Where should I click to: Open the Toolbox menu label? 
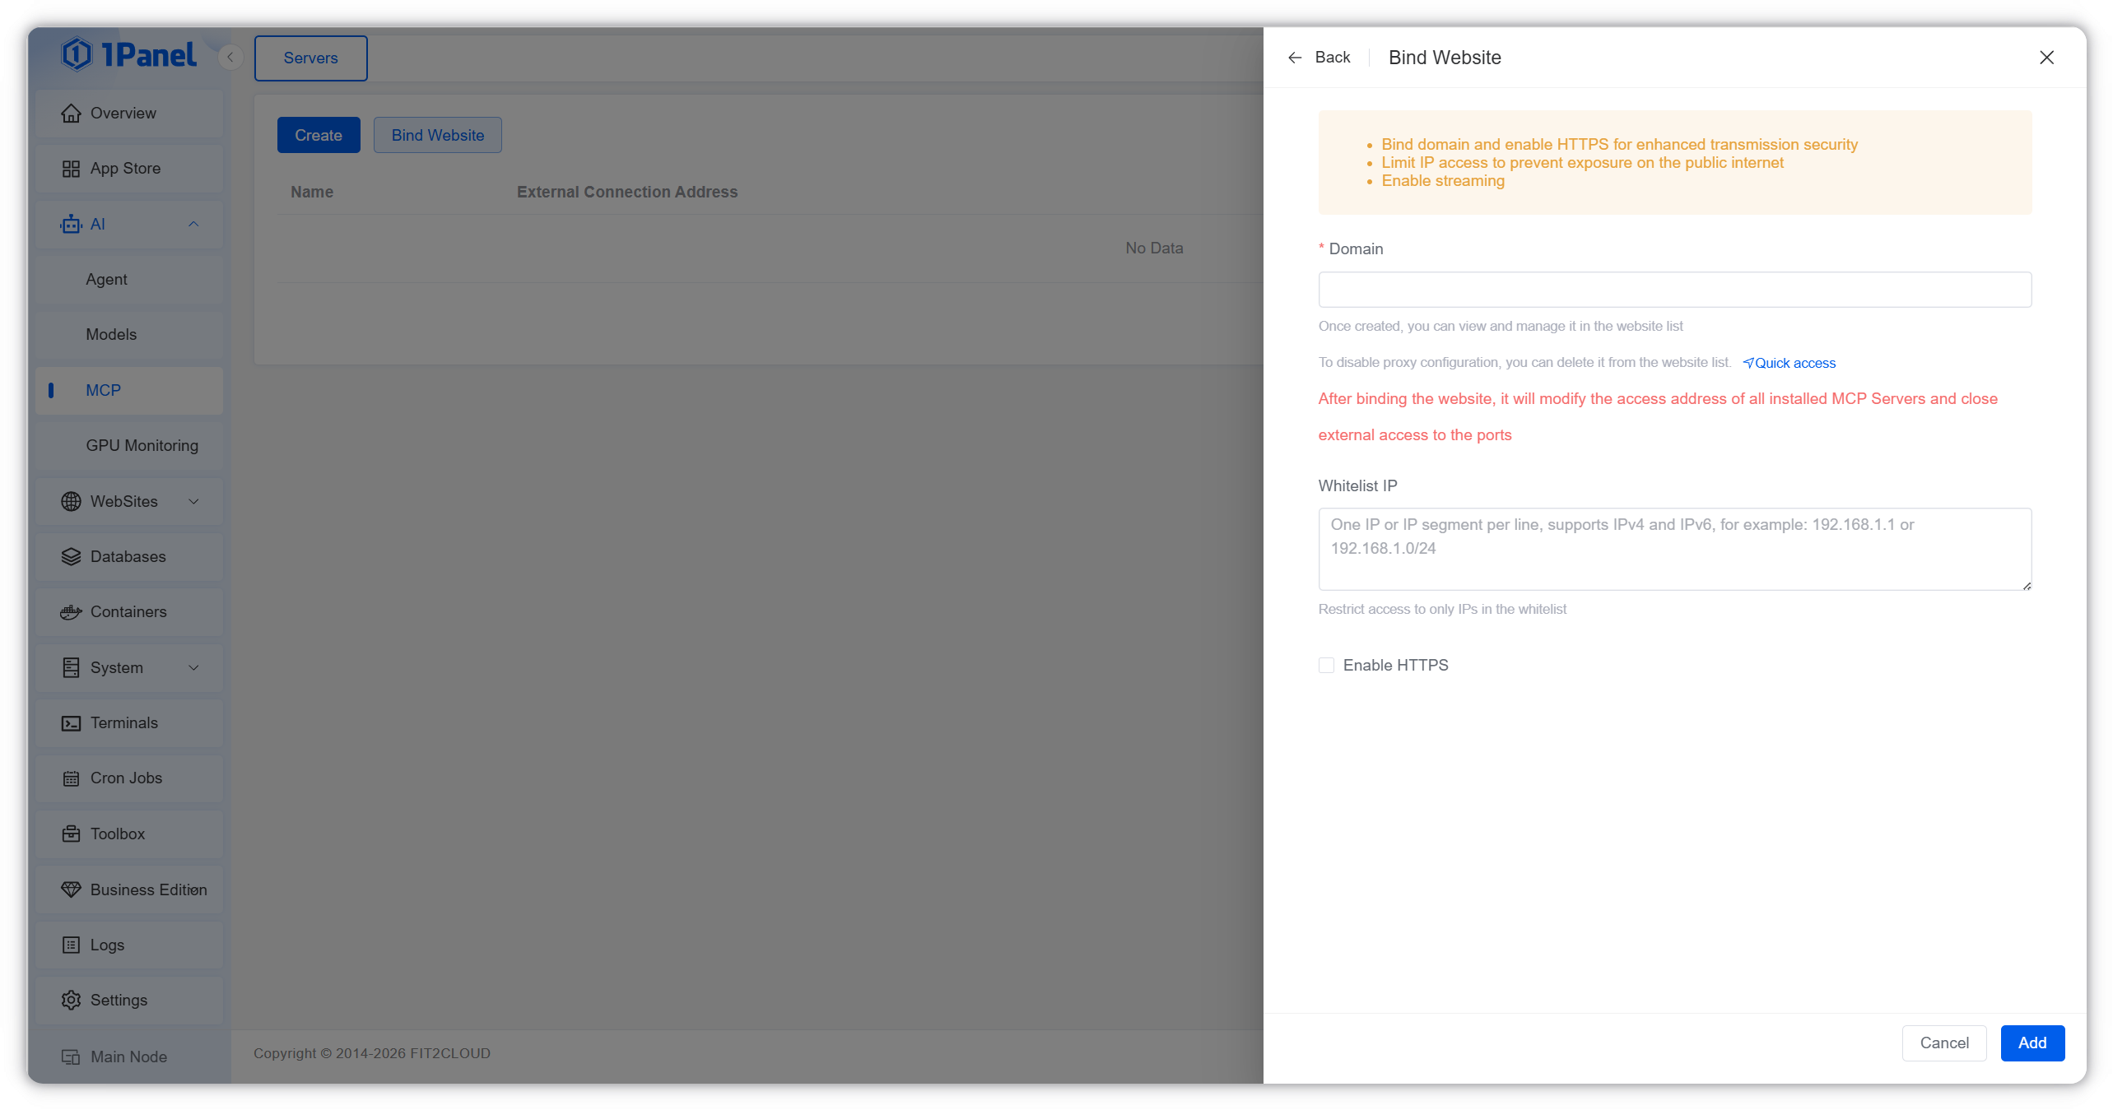(118, 834)
